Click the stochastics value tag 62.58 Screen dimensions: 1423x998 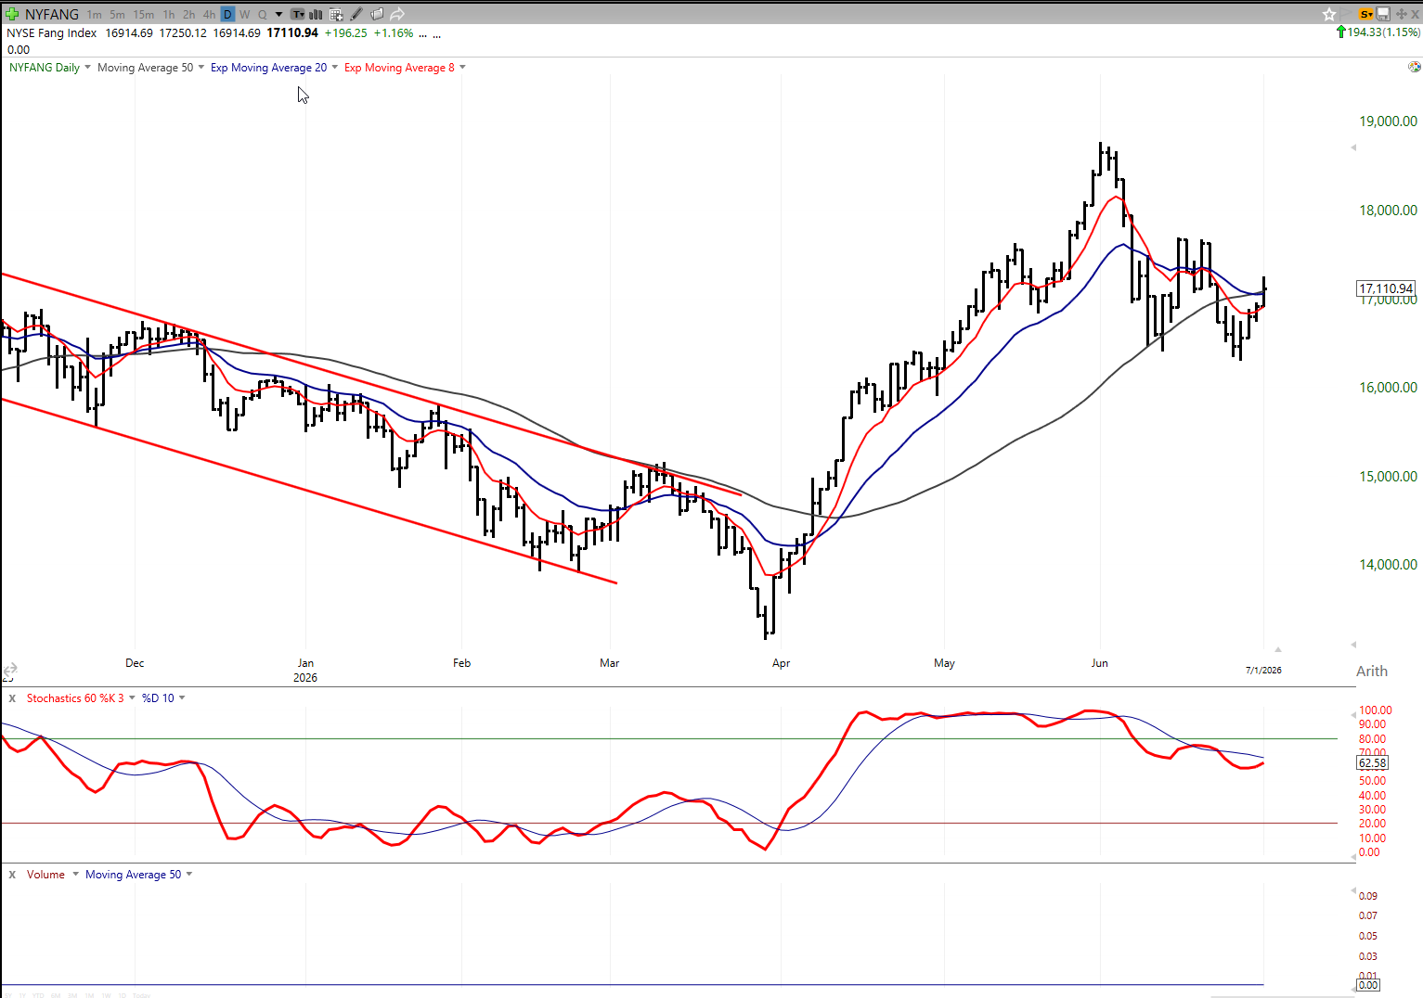tap(1373, 763)
